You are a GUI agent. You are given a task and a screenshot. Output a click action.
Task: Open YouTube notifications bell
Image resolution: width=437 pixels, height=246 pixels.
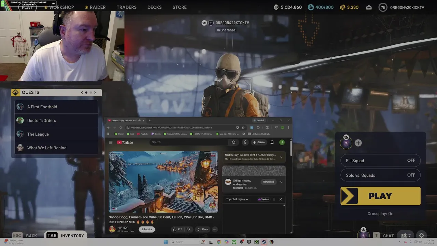point(272,142)
